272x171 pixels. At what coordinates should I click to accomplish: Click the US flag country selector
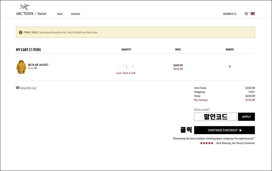[253, 14]
